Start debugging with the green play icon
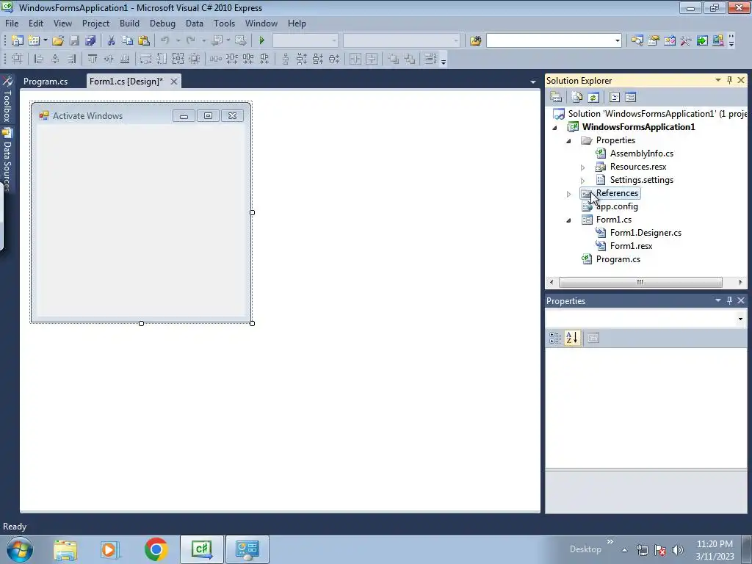 [x=262, y=41]
